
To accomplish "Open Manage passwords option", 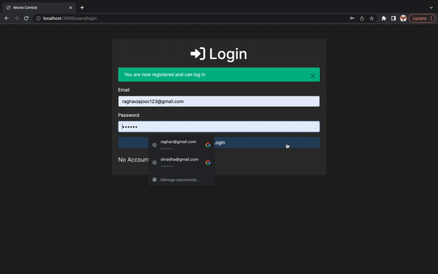I will click(x=181, y=180).
